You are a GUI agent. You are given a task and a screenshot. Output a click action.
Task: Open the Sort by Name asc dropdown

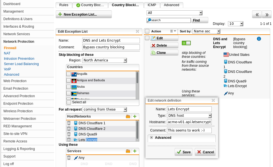pyautogui.click(x=206, y=31)
